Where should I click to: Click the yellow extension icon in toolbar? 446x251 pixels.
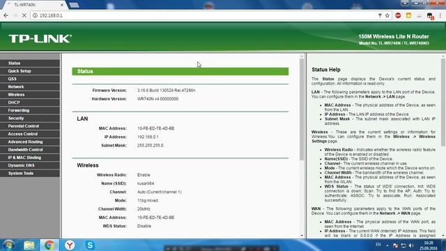[408, 15]
